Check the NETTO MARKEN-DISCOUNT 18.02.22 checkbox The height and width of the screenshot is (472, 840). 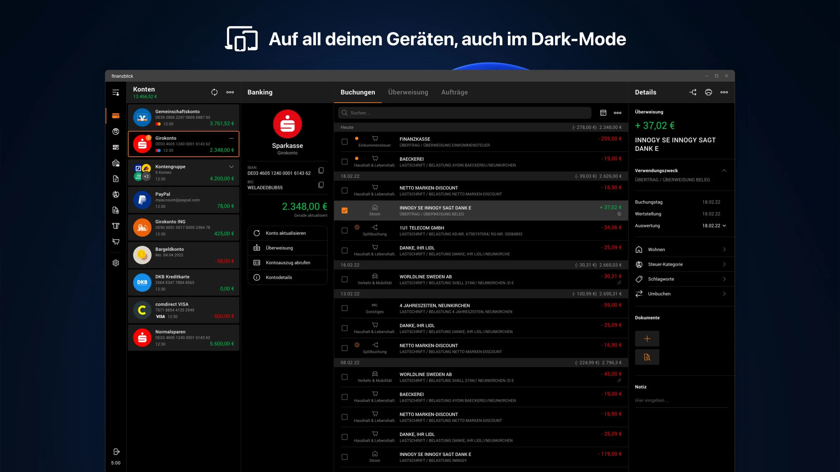coord(345,191)
